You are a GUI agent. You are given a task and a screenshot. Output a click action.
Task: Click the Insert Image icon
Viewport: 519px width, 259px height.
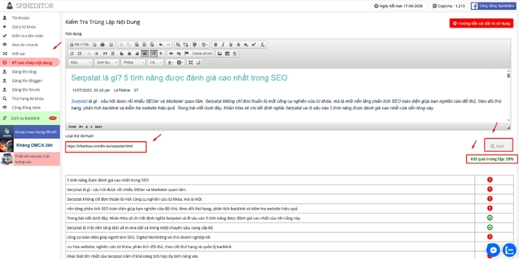219,54
